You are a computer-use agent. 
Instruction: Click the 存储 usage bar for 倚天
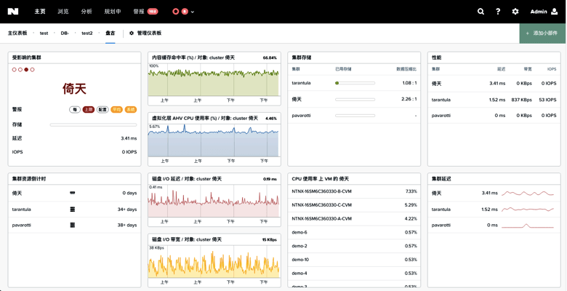coord(93,125)
